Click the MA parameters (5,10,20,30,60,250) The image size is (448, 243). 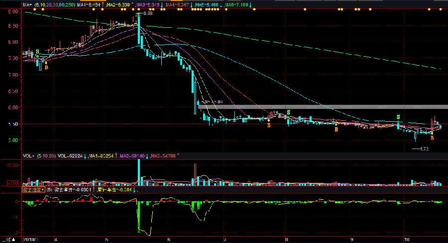[x=55, y=4]
